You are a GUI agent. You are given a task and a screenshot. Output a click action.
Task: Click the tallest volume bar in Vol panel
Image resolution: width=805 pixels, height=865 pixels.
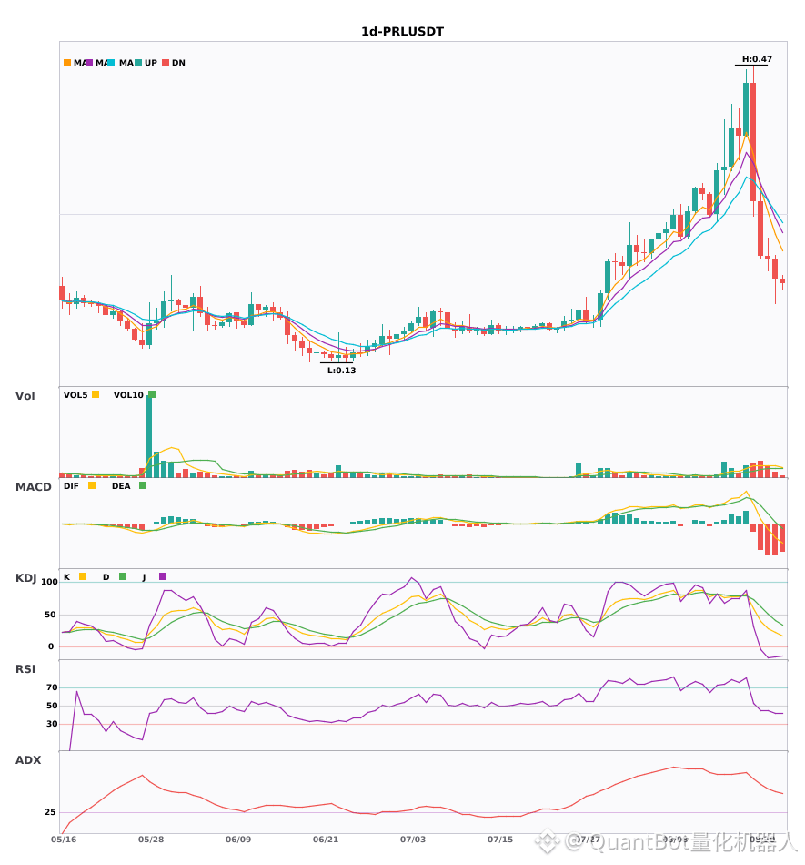point(149,436)
